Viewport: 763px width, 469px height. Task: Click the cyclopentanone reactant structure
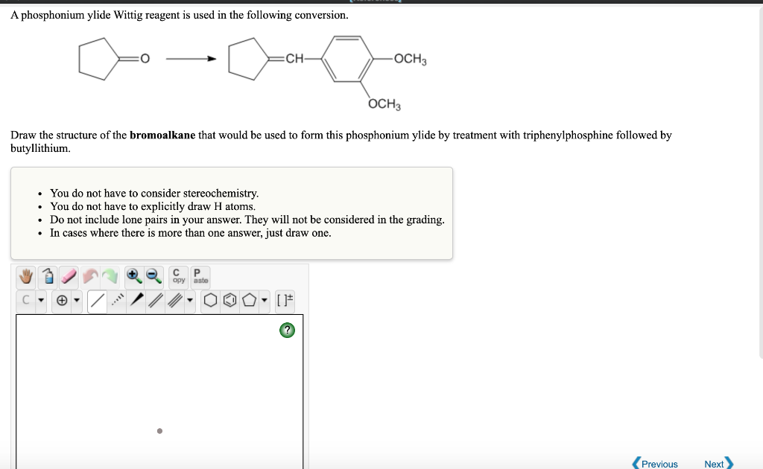pyautogui.click(x=114, y=59)
